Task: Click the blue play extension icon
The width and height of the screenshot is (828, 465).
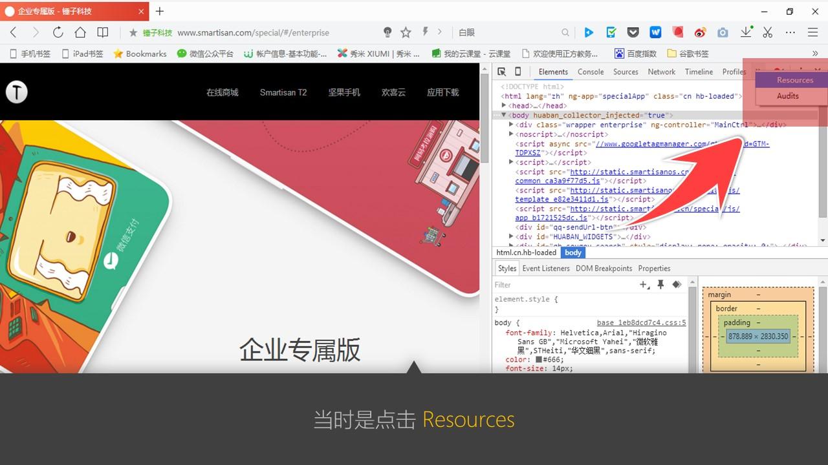Action: (x=589, y=32)
